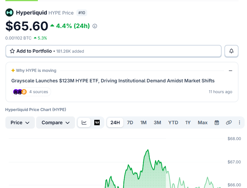Open the price info tooltip icon
The height and width of the screenshot is (188, 247).
[x=95, y=26]
